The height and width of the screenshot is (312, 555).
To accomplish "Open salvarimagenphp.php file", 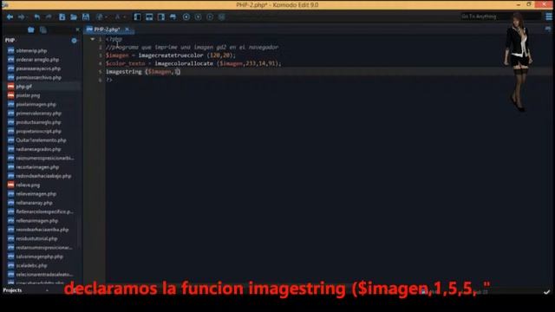I will 39,257.
